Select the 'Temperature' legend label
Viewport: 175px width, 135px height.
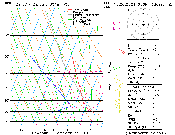click(82, 10)
